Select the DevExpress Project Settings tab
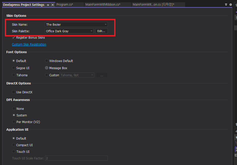Screen dimensions: 237x165 pyautogui.click(x=24, y=5)
